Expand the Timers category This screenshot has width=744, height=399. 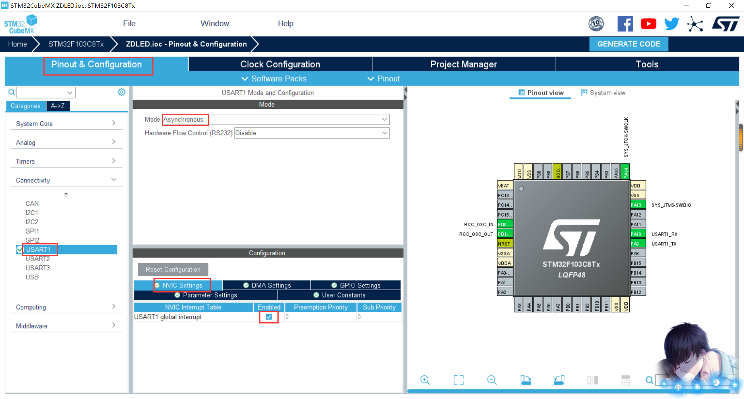[66, 162]
